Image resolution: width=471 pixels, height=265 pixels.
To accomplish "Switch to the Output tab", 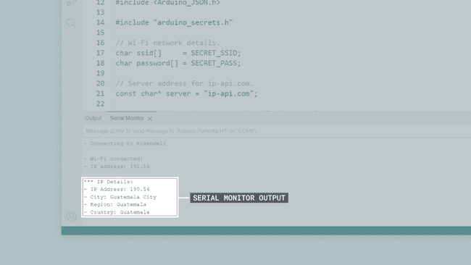I will (x=93, y=118).
